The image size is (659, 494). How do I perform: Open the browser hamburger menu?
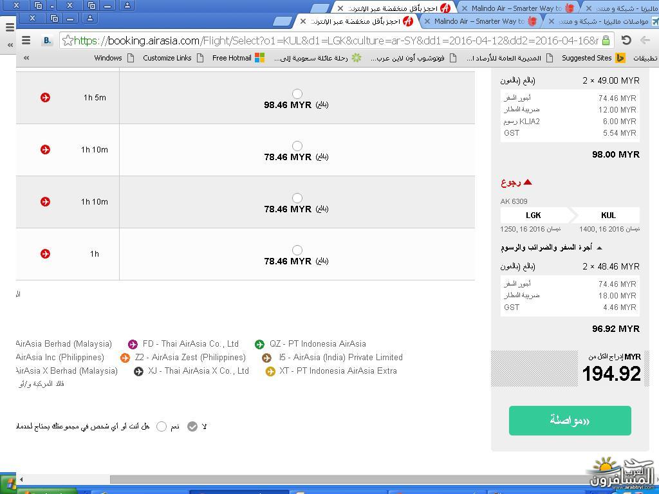pos(26,41)
